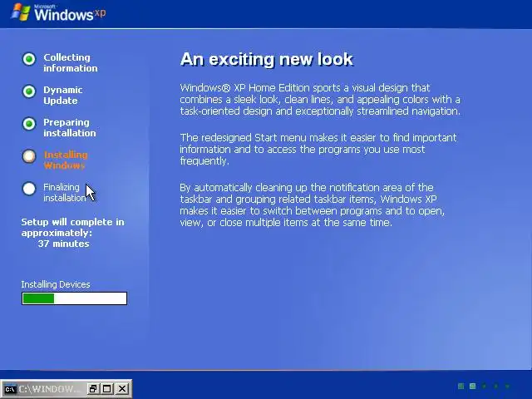Click the Dynamic Update step indicator
532x399 pixels.
tap(29, 91)
